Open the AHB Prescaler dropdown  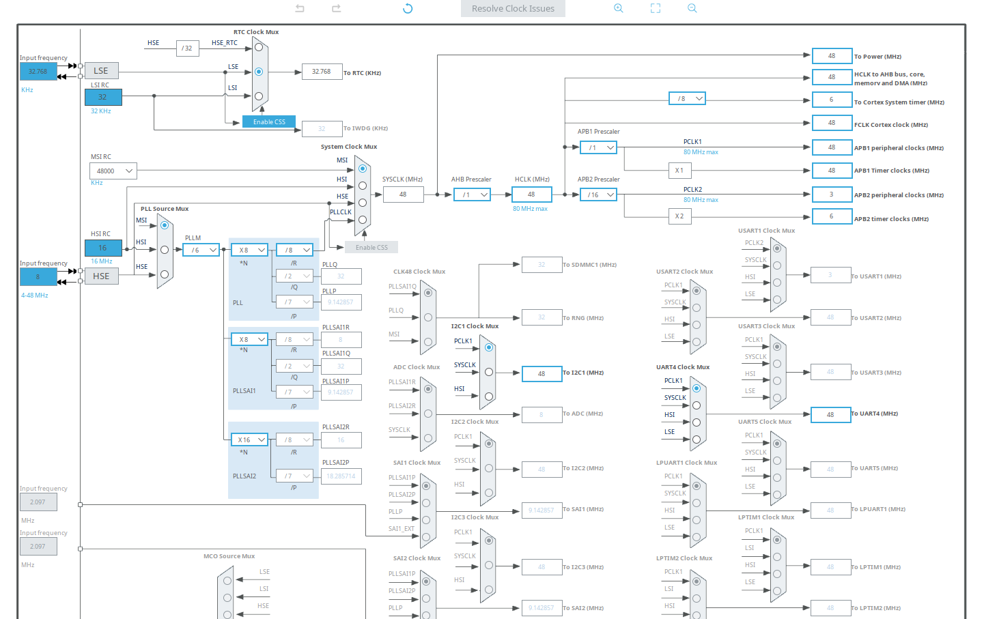(x=471, y=194)
